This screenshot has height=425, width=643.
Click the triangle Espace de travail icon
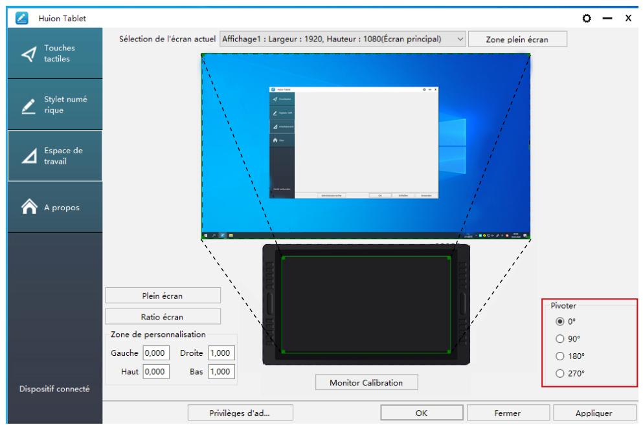coord(29,156)
